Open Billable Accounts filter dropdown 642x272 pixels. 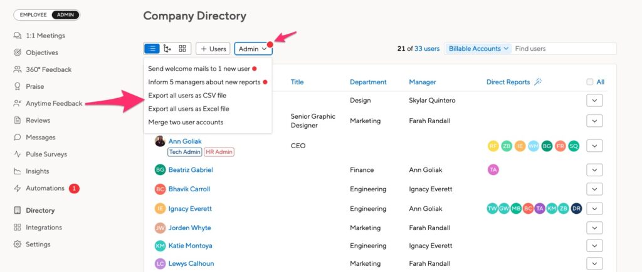click(x=478, y=49)
